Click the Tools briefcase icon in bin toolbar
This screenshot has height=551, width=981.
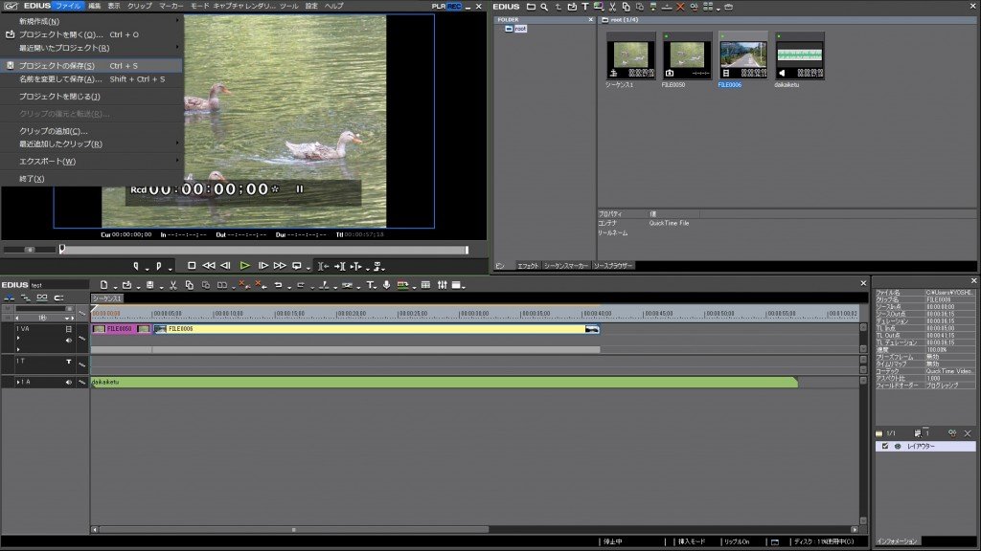pos(729,7)
